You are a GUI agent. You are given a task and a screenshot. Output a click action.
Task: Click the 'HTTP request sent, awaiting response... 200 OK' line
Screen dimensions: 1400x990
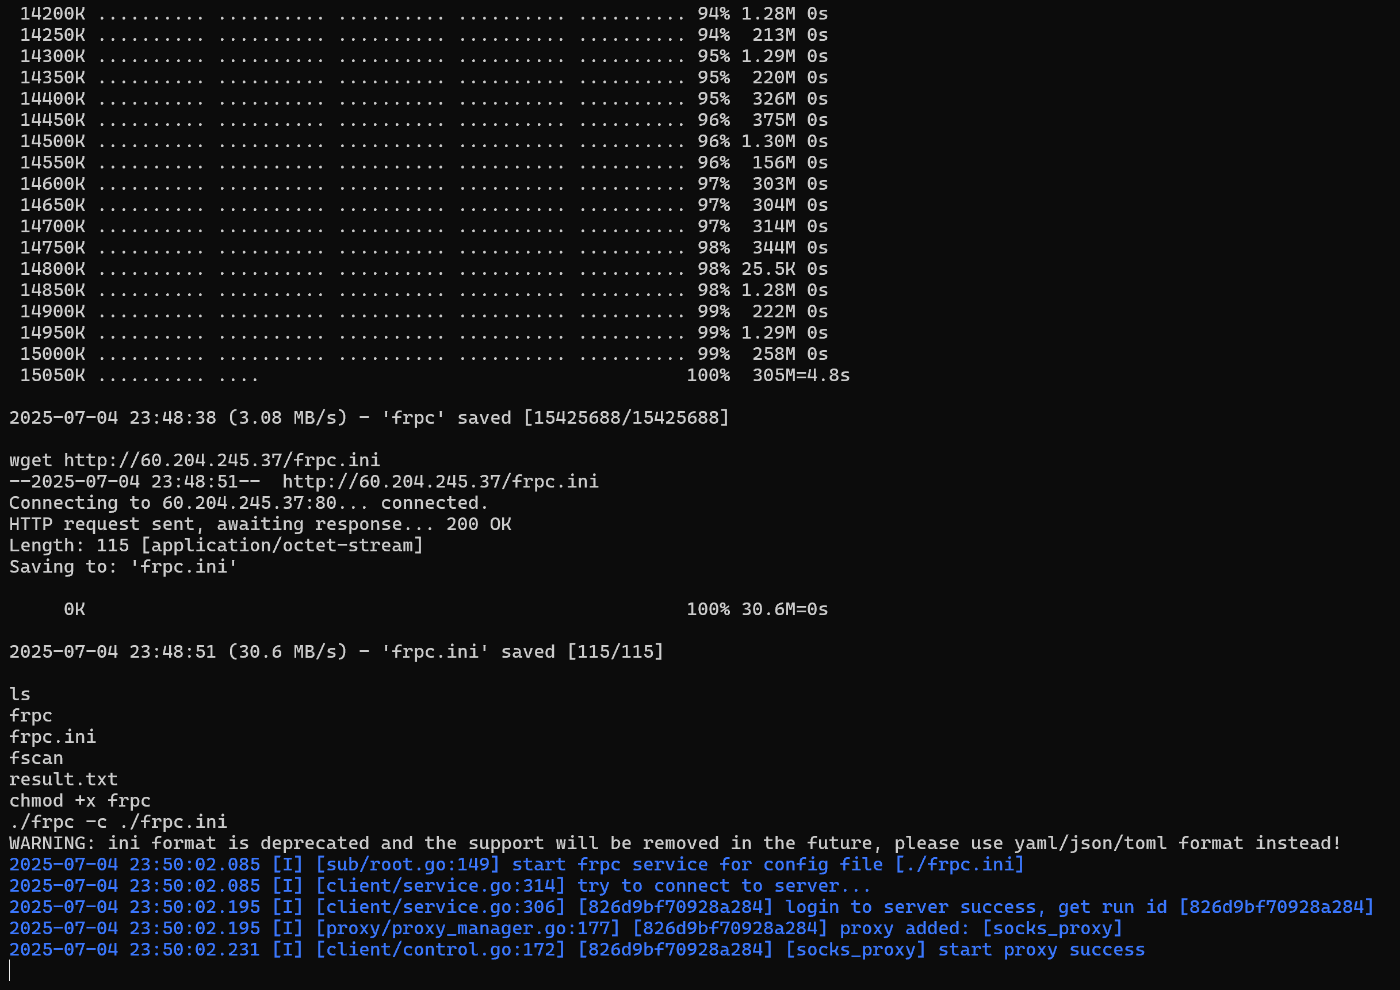(261, 524)
